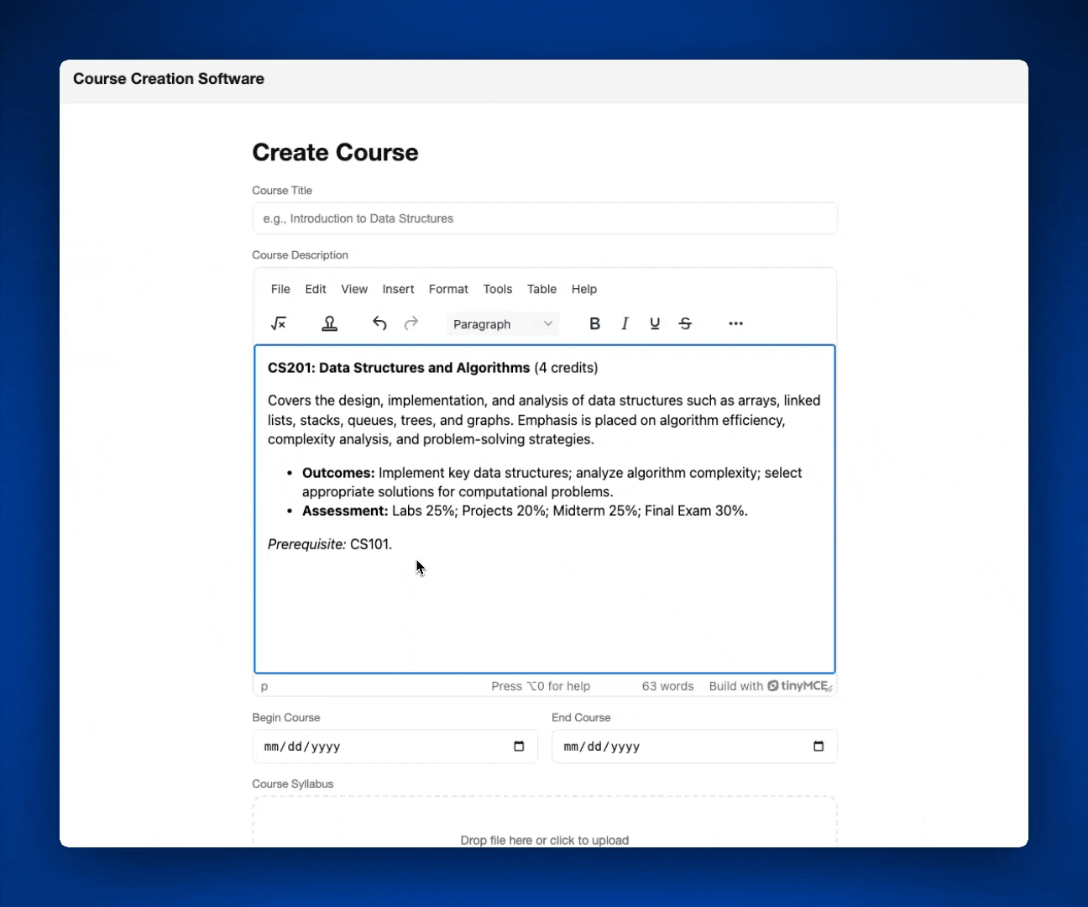Open the Paragraph style dropdown
Screen dimensions: 1088x907
pyautogui.click(x=502, y=323)
